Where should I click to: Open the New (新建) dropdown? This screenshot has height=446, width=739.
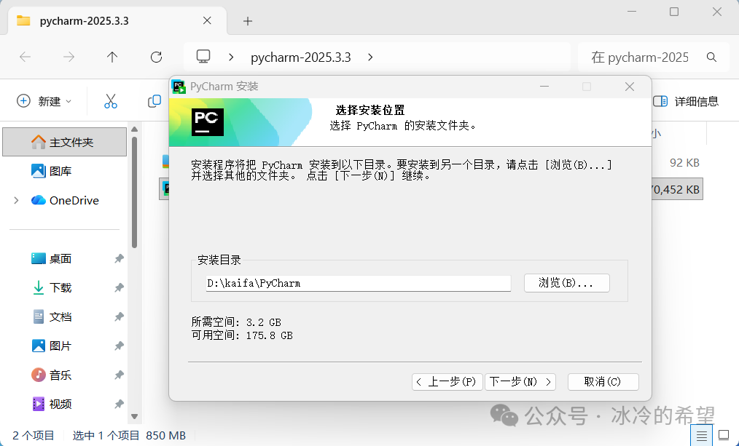(x=44, y=101)
